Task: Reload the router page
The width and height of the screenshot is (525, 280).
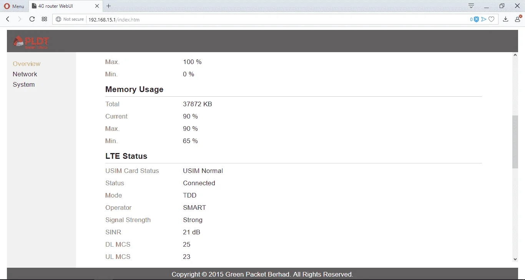Action: click(x=32, y=19)
